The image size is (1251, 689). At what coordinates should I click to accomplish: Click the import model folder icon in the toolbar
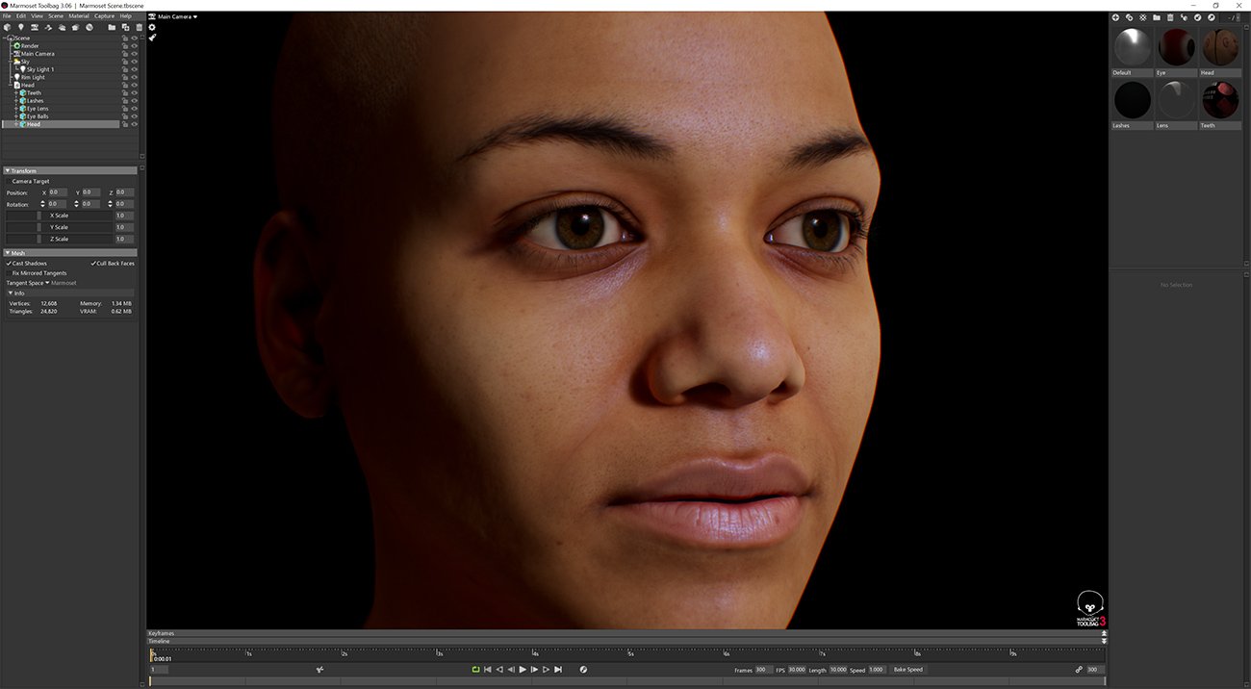(x=112, y=27)
